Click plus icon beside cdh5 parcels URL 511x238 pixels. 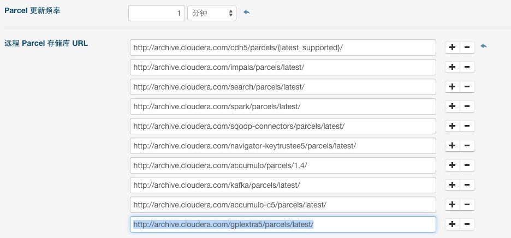[x=453, y=47]
